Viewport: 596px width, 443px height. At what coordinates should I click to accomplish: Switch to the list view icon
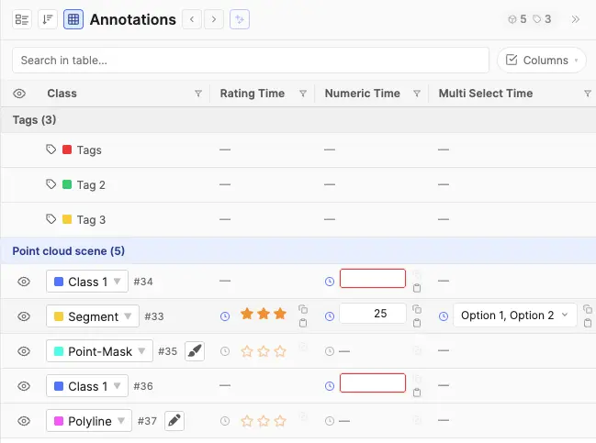click(x=22, y=19)
